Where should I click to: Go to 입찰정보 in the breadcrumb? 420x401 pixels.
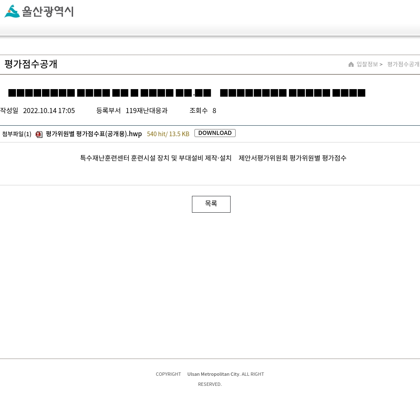[x=367, y=64]
